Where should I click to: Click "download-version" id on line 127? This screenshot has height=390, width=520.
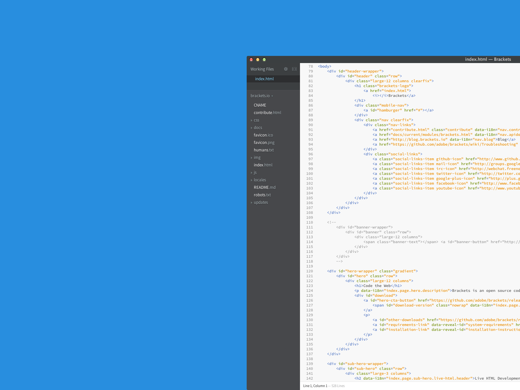click(x=413, y=305)
